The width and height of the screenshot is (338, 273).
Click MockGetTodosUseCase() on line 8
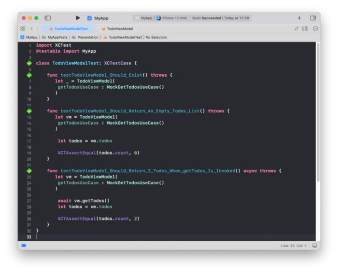point(135,87)
